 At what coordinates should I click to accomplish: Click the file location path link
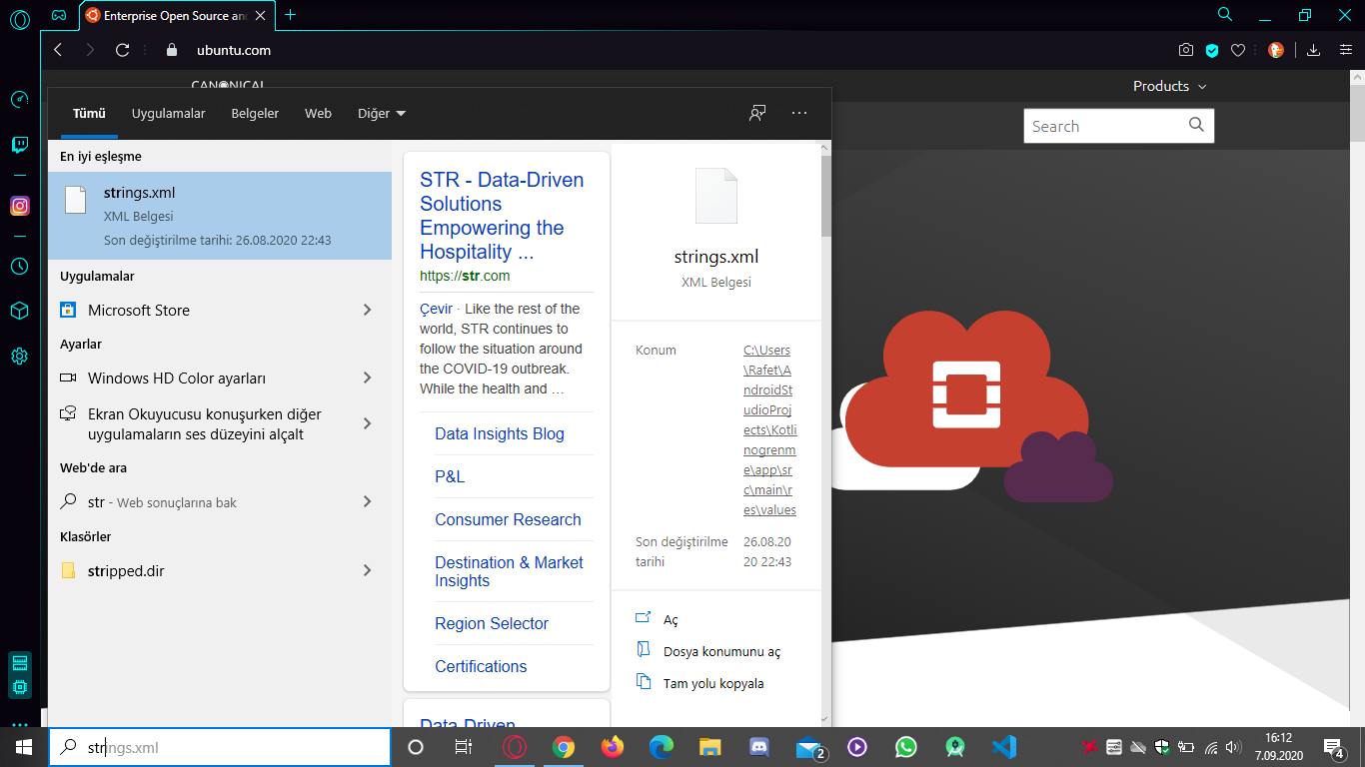tap(769, 430)
